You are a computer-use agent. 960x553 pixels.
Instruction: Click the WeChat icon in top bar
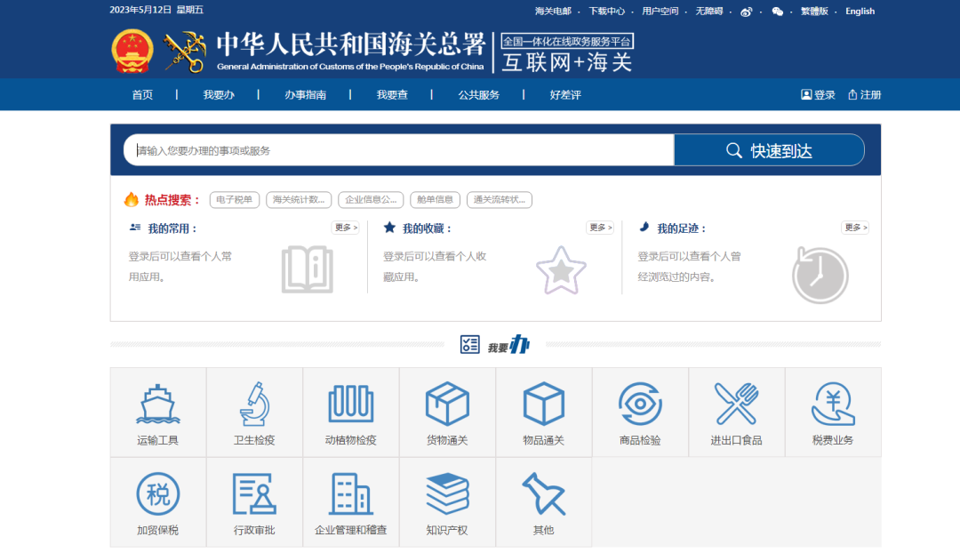tap(778, 12)
